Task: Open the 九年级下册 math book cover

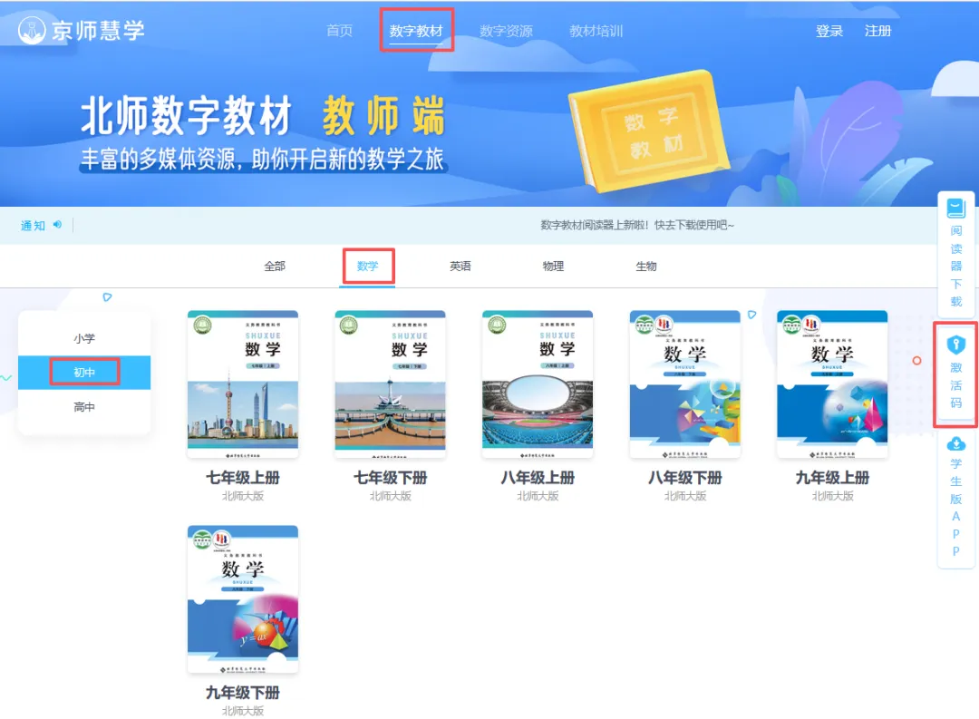Action: click(x=243, y=599)
